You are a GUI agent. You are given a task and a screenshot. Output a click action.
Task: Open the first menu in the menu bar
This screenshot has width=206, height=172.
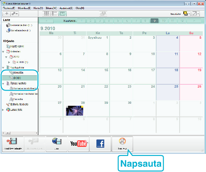9,8
